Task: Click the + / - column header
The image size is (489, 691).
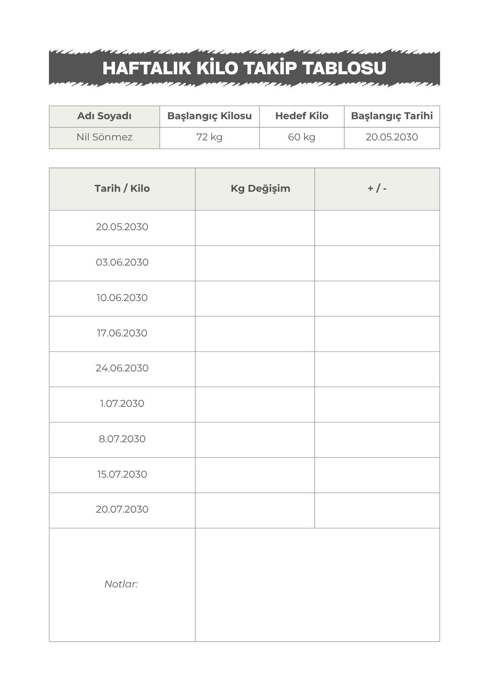Action: [x=377, y=189]
